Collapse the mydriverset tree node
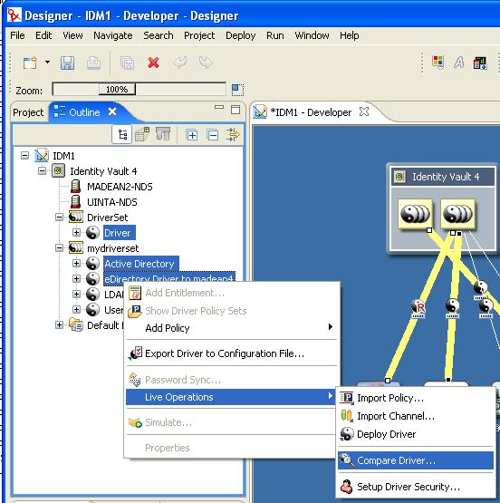The height and width of the screenshot is (503, 500). tap(59, 248)
